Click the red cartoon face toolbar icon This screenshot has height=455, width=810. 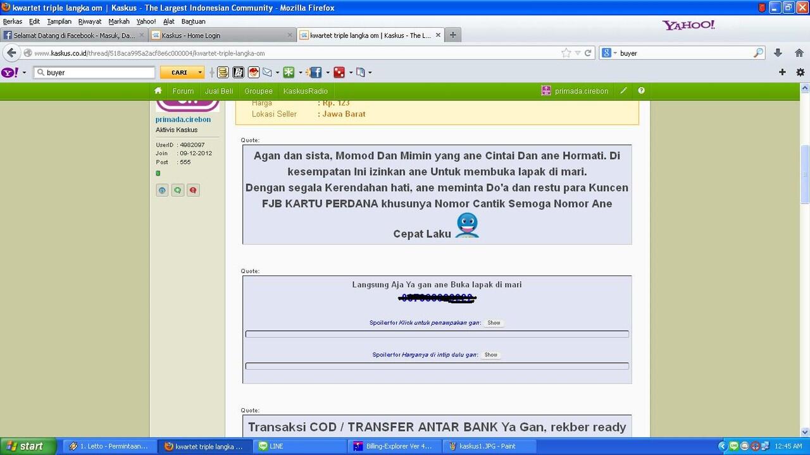[x=254, y=73]
